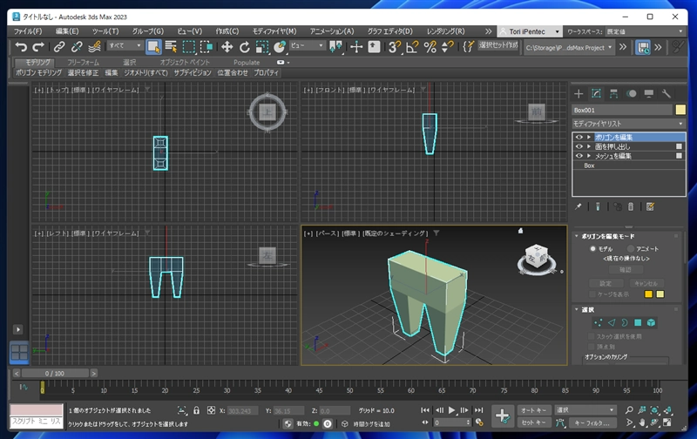697x439 pixels.
Task: Enable スタック選択を使用 checkbox
Action: click(x=592, y=336)
